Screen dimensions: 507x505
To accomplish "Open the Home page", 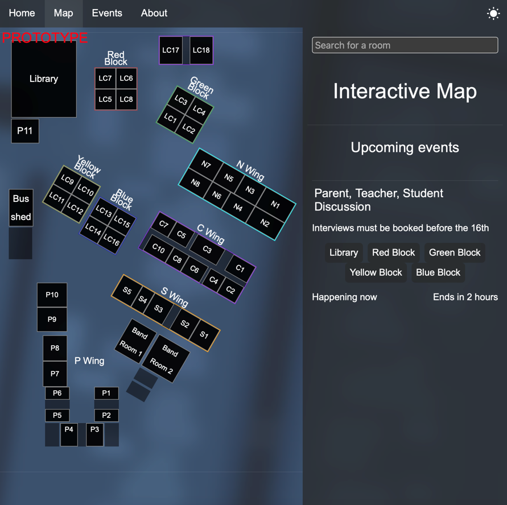I will (22, 13).
